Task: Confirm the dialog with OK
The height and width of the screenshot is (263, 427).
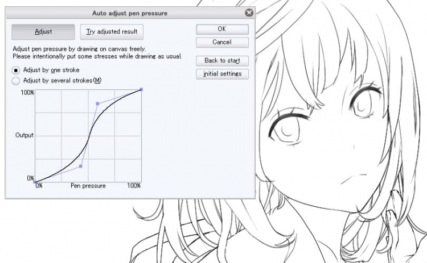Action: click(x=222, y=29)
